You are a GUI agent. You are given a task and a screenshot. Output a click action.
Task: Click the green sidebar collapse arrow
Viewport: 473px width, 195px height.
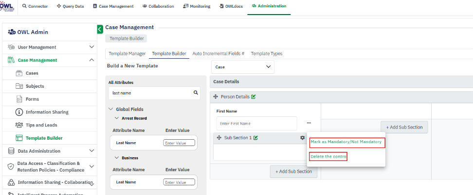click(x=100, y=29)
